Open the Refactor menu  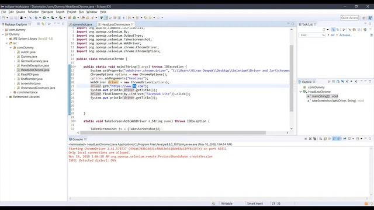click(x=33, y=12)
